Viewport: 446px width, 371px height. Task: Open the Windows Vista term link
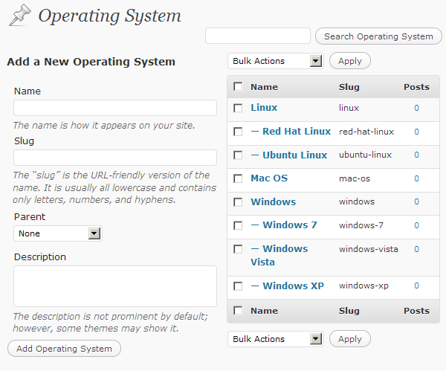pos(279,255)
